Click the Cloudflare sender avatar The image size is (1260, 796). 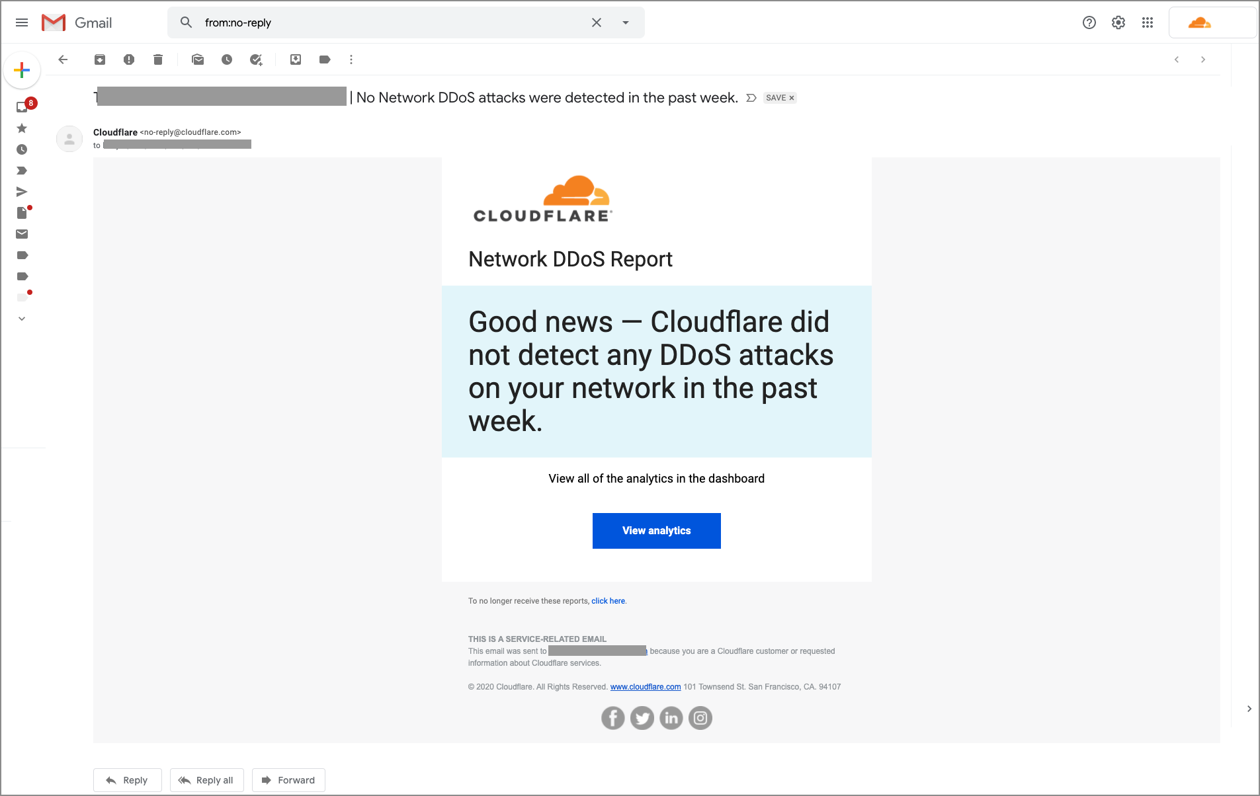[69, 139]
